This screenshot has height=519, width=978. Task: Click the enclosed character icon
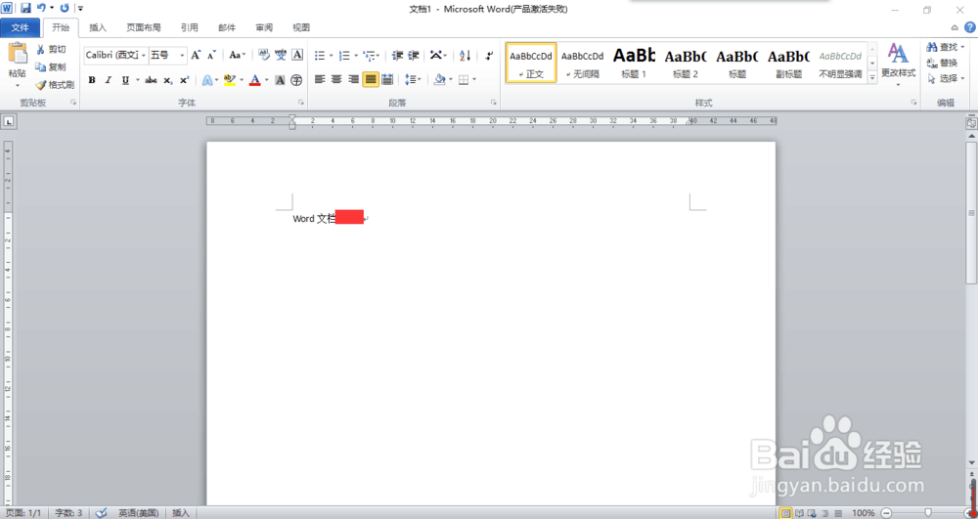[297, 80]
